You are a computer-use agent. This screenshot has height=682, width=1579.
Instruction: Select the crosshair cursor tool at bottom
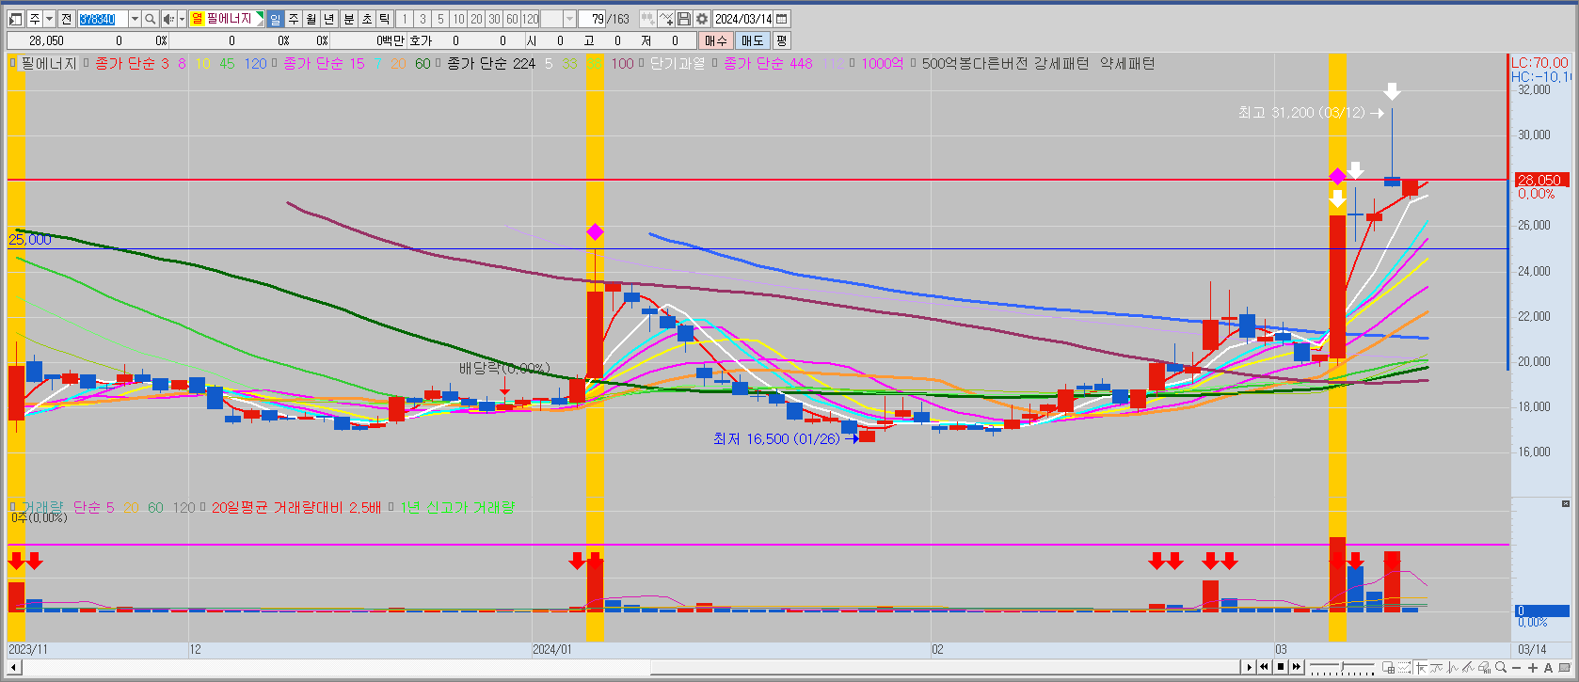tap(1421, 667)
